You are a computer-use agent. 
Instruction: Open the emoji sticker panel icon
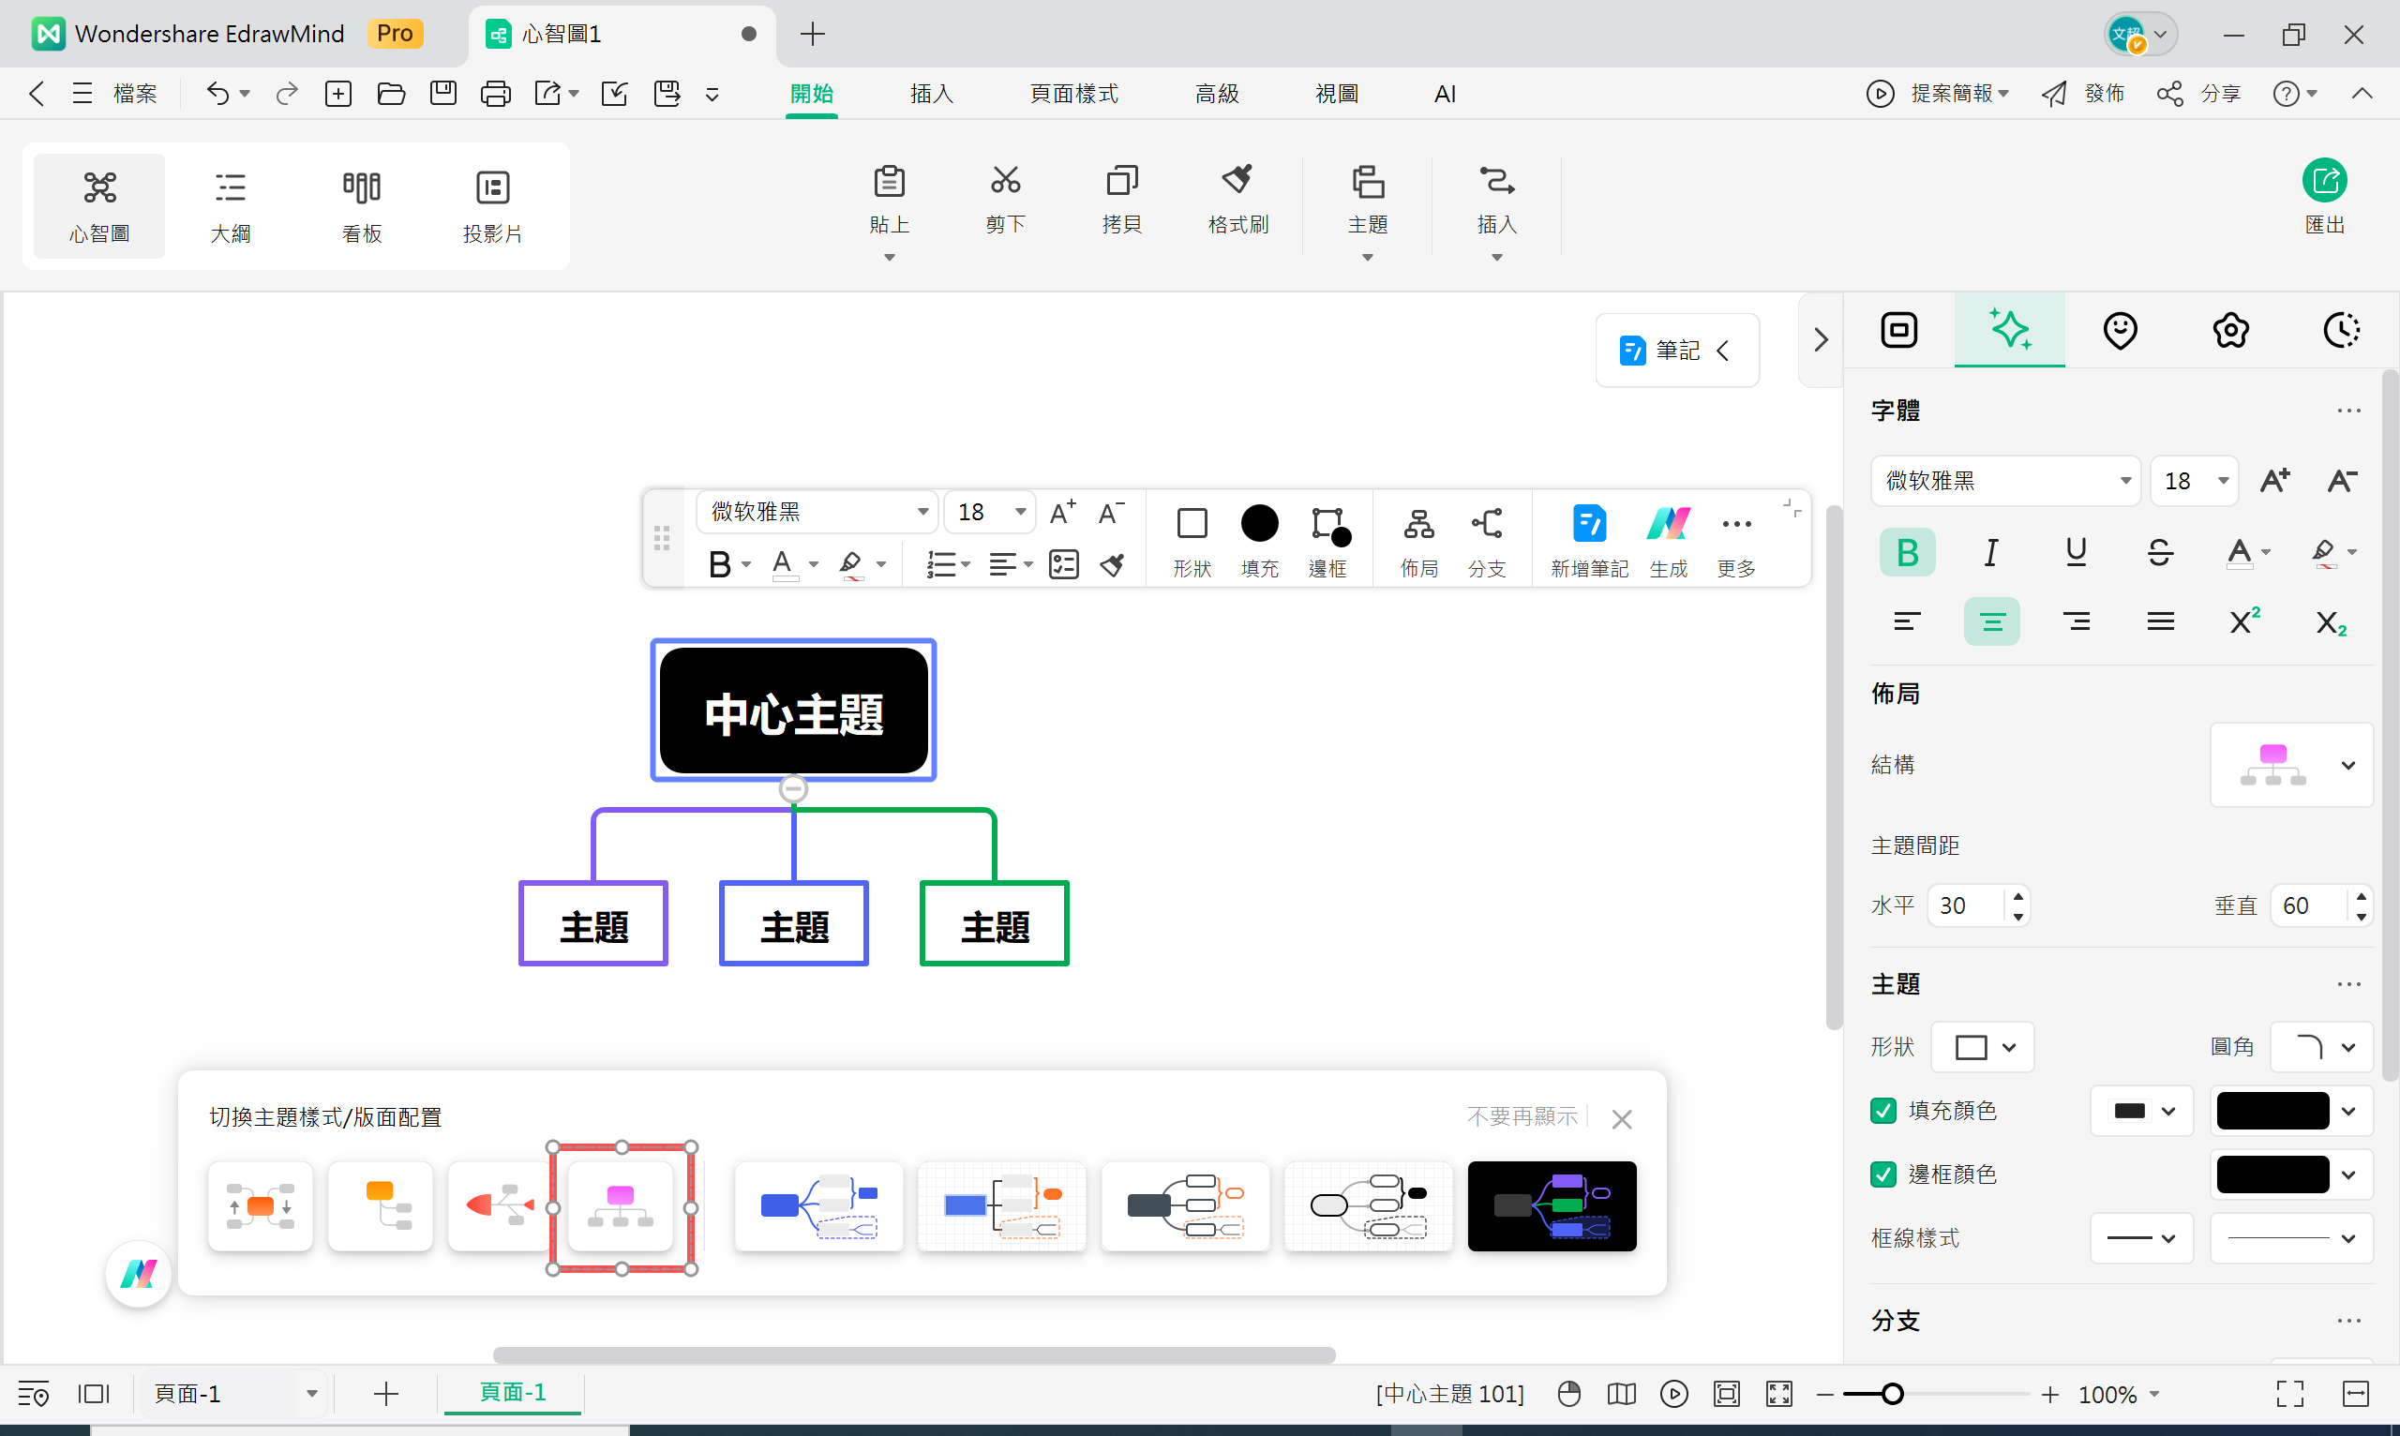(2120, 331)
